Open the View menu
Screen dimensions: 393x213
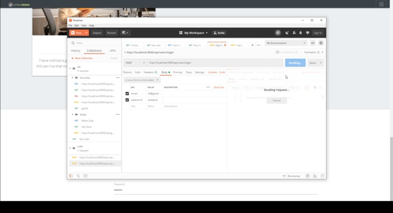(x=84, y=25)
